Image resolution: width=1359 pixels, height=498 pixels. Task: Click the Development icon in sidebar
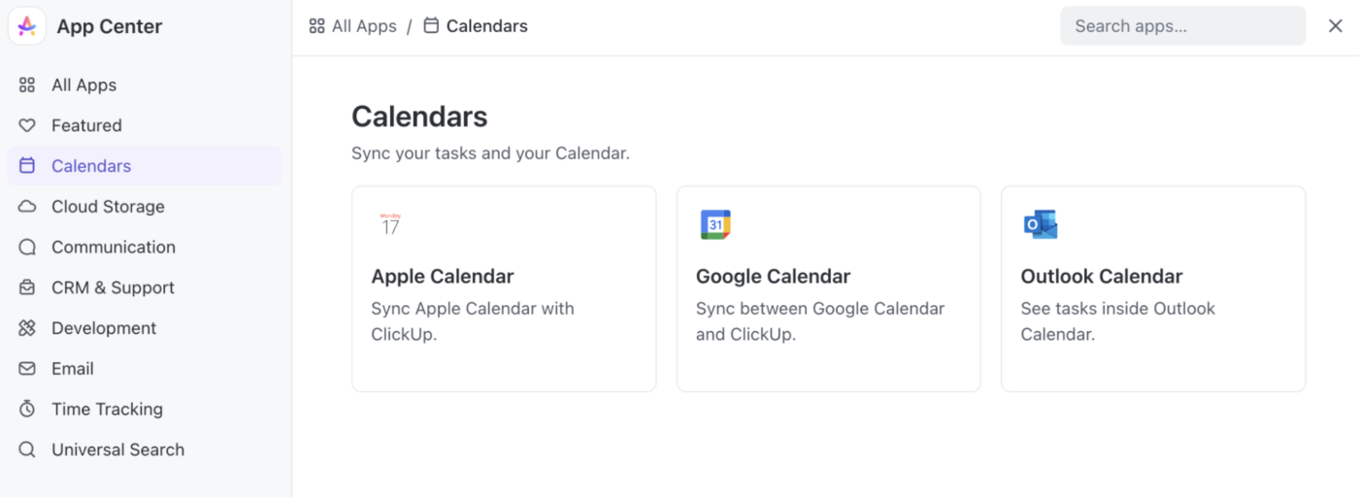tap(27, 328)
